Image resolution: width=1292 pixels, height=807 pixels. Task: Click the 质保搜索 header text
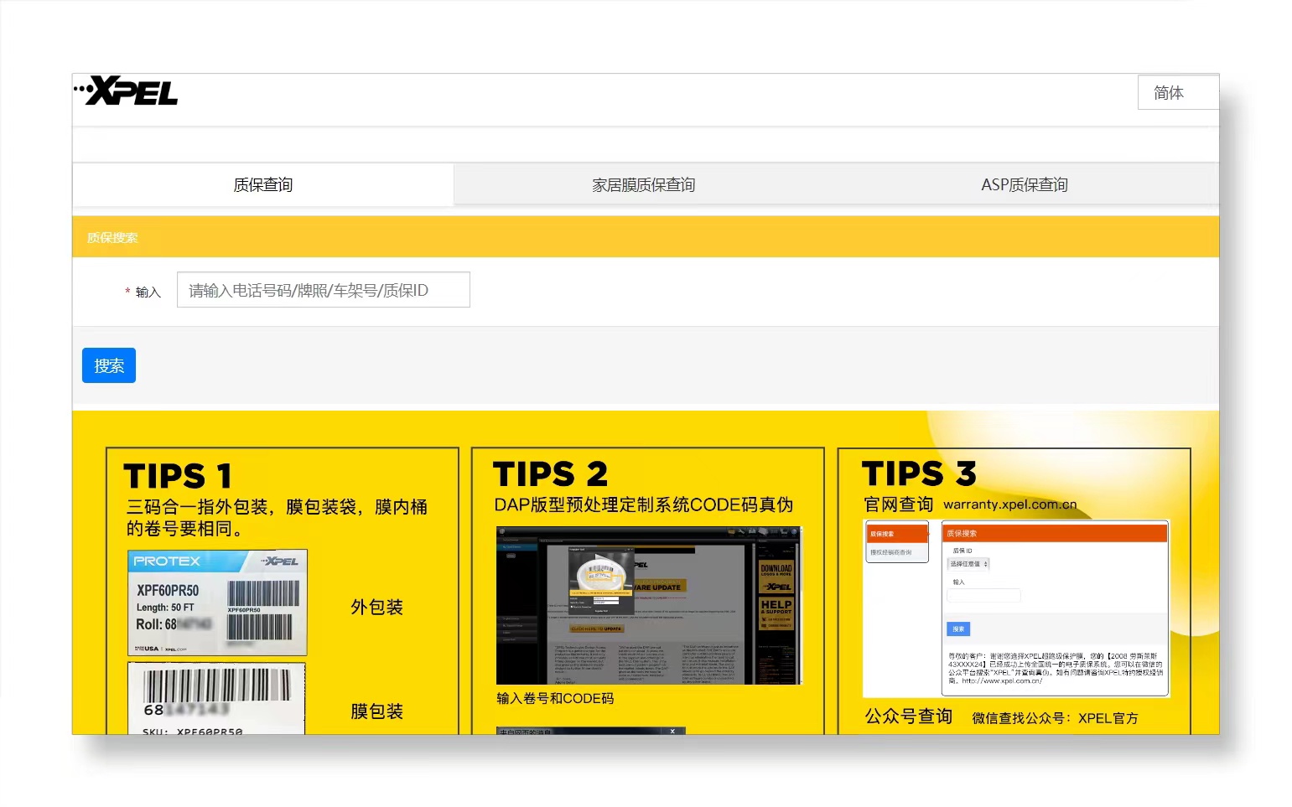112,237
